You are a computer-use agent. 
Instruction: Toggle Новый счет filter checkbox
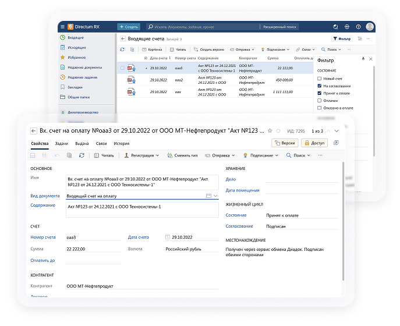(319, 79)
